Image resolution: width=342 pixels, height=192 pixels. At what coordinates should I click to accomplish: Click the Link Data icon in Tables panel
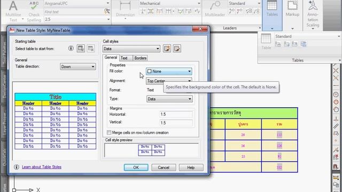tap(278, 44)
